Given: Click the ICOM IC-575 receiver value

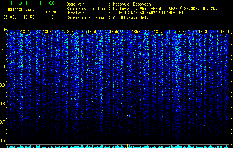Looking at the screenshot, I should click(x=149, y=13).
